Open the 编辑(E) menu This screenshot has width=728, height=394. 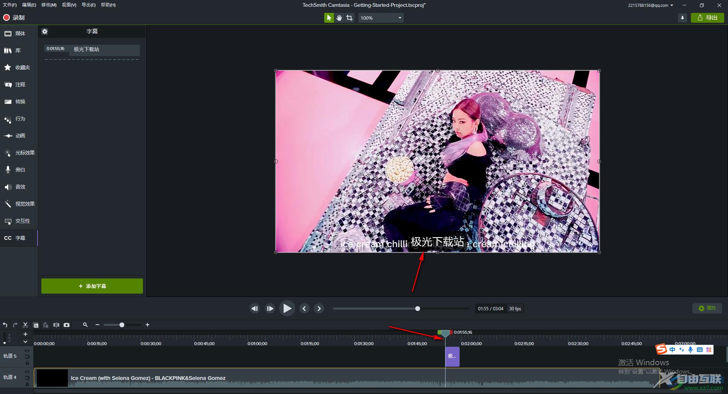[x=29, y=5]
